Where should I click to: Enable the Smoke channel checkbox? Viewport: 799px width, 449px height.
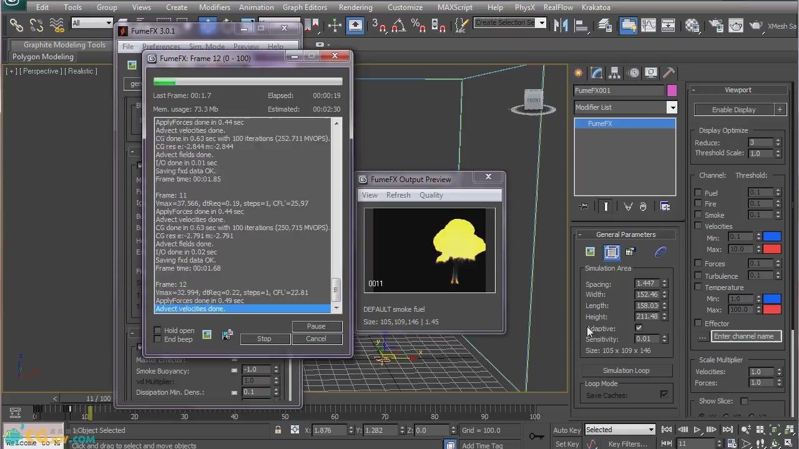[x=699, y=215]
